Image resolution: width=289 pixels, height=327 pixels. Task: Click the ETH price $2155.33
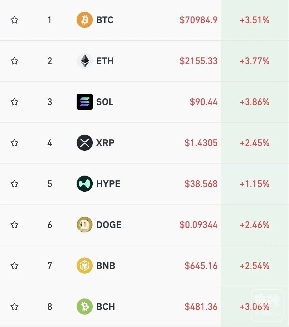[x=198, y=61]
